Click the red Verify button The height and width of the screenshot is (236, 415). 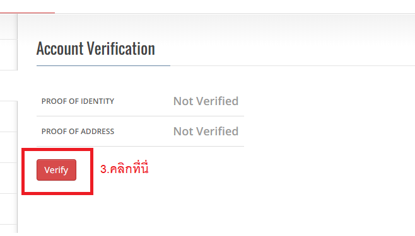56,170
